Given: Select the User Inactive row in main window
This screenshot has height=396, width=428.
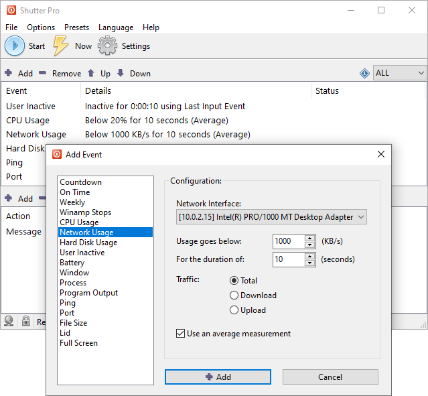Looking at the screenshot, I should click(213, 106).
